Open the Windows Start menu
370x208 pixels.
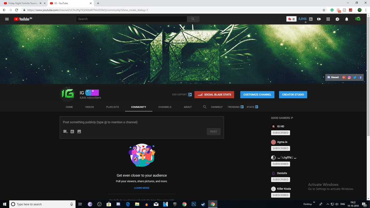tap(4, 204)
